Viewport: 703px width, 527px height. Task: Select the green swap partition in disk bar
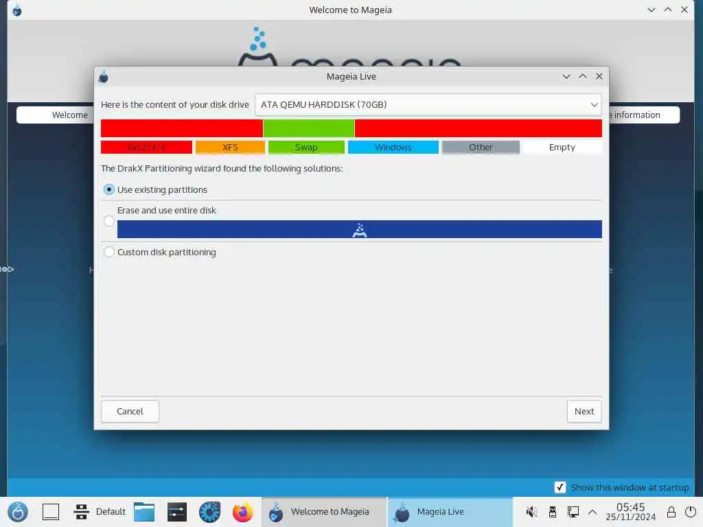309,128
